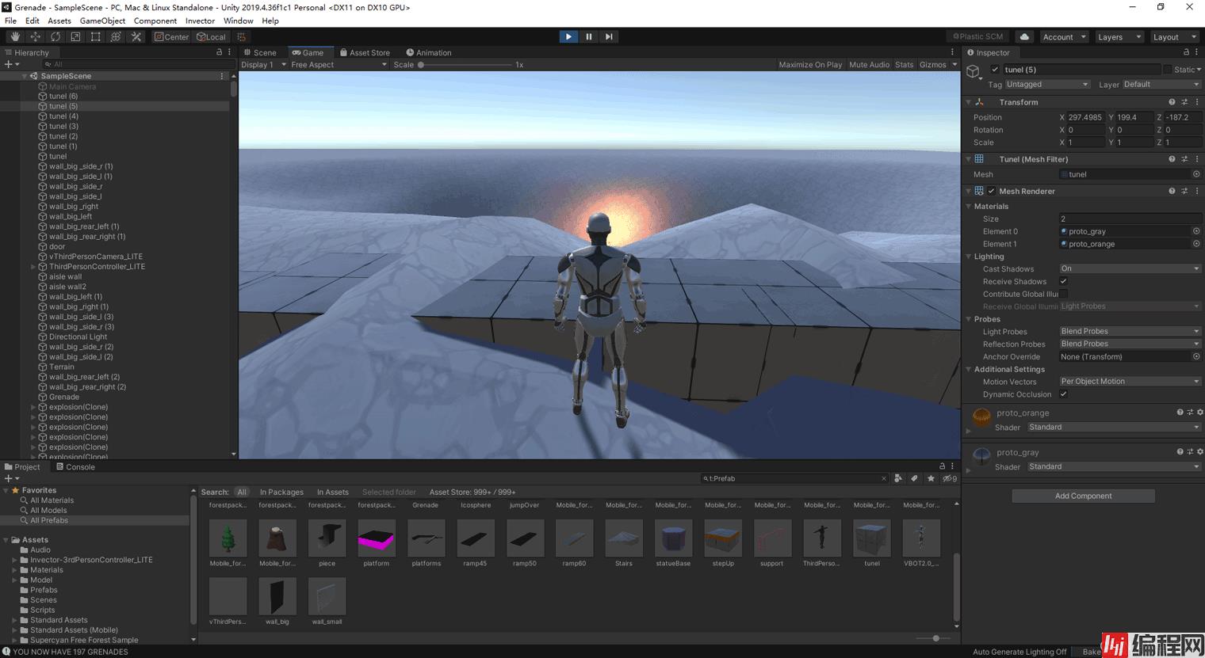This screenshot has height=658, width=1205.
Task: Open the custom editor tools icon
Action: [x=136, y=36]
